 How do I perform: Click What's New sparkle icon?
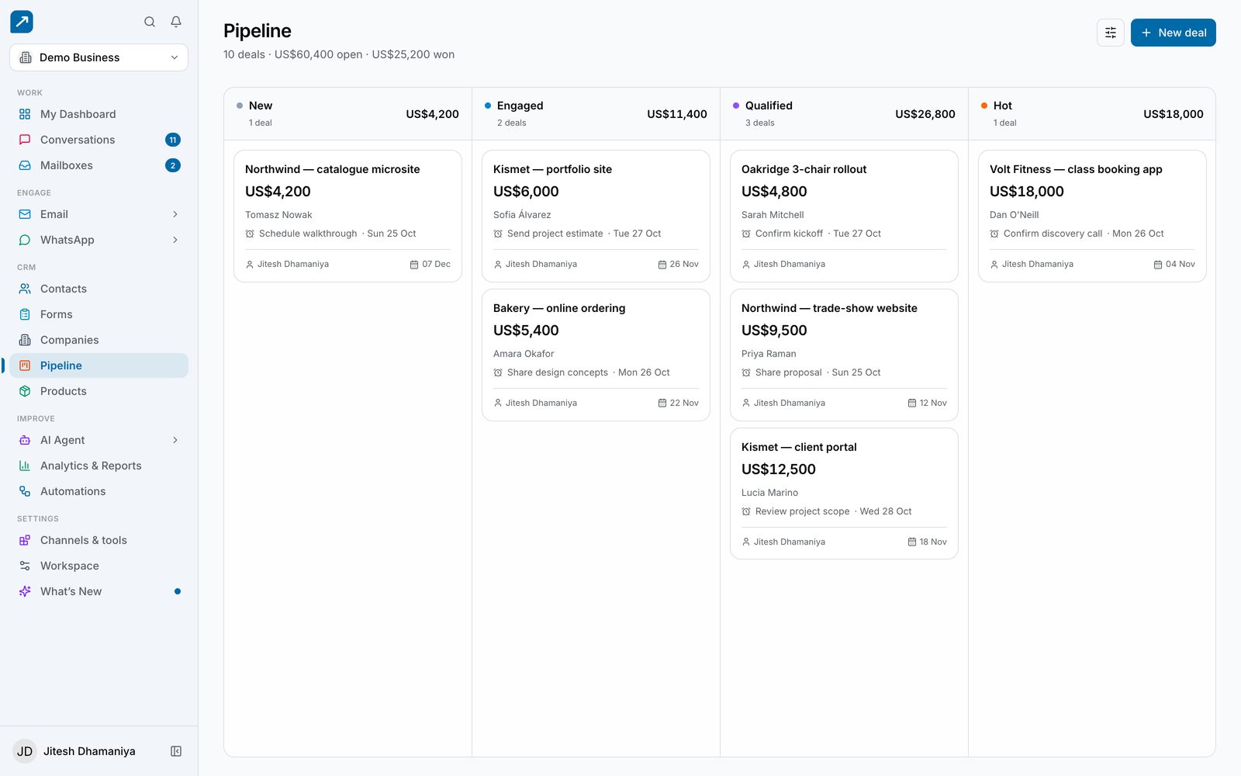(25, 591)
